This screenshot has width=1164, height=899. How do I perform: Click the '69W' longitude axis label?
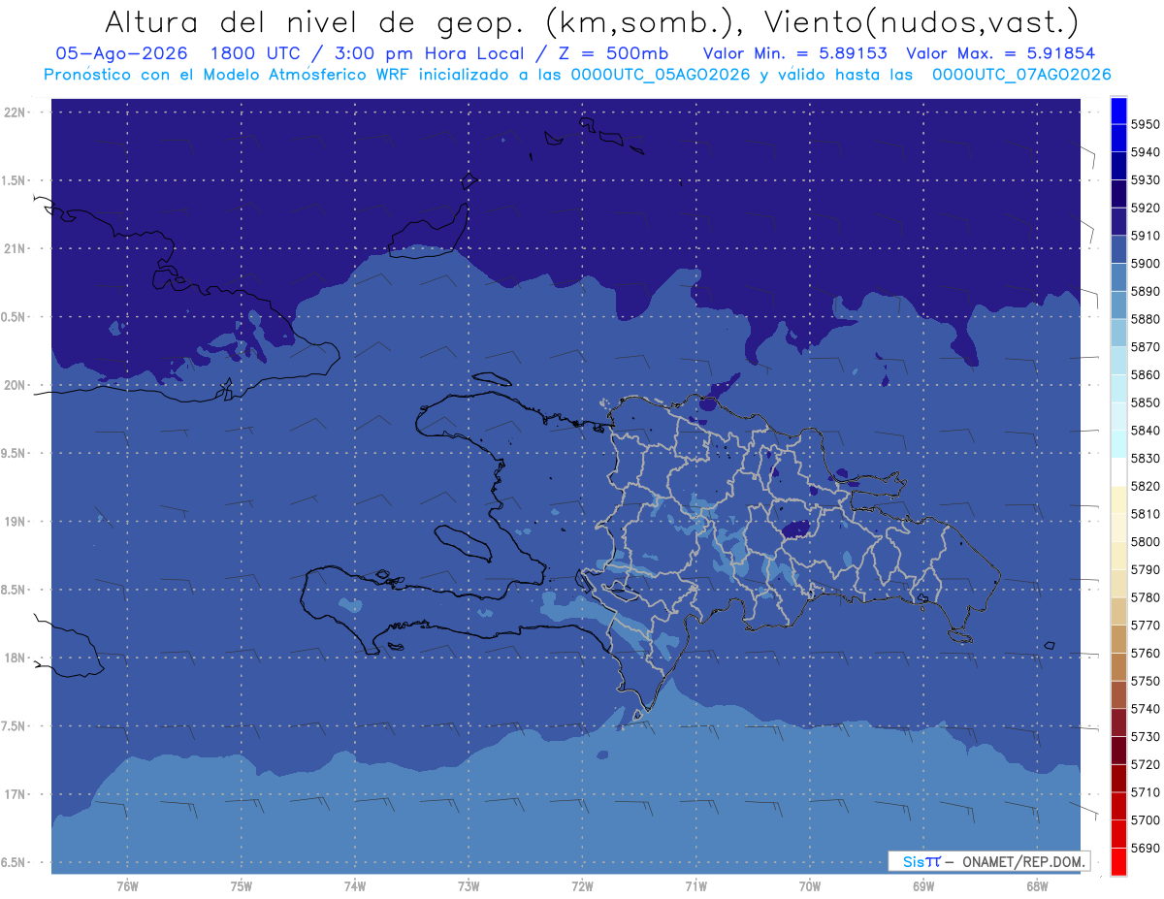(923, 886)
